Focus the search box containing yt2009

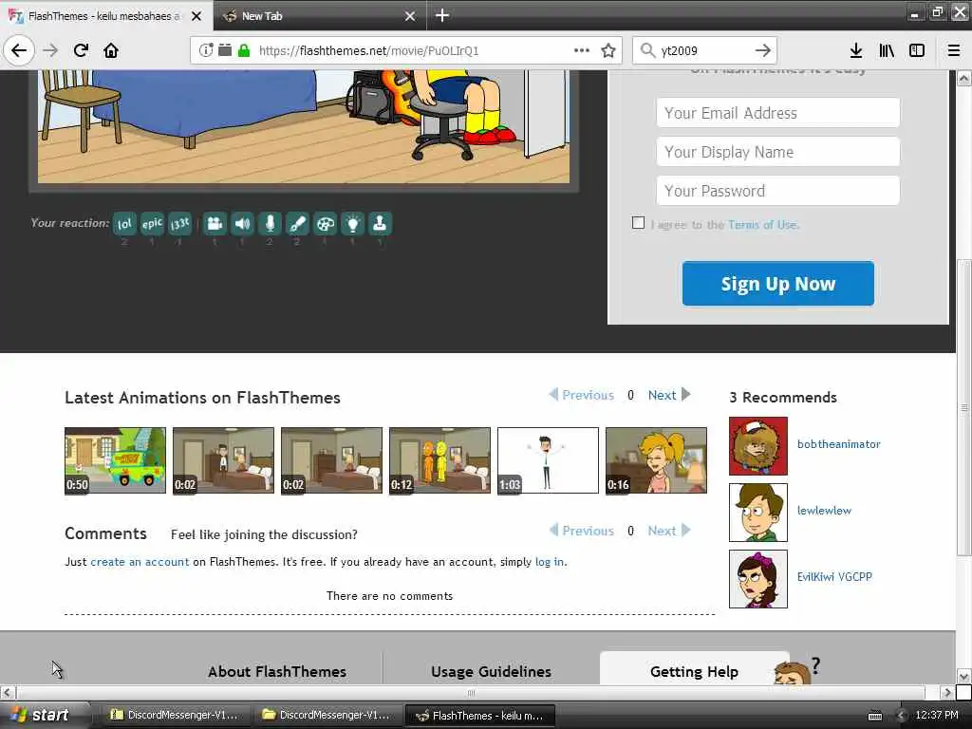703,51
